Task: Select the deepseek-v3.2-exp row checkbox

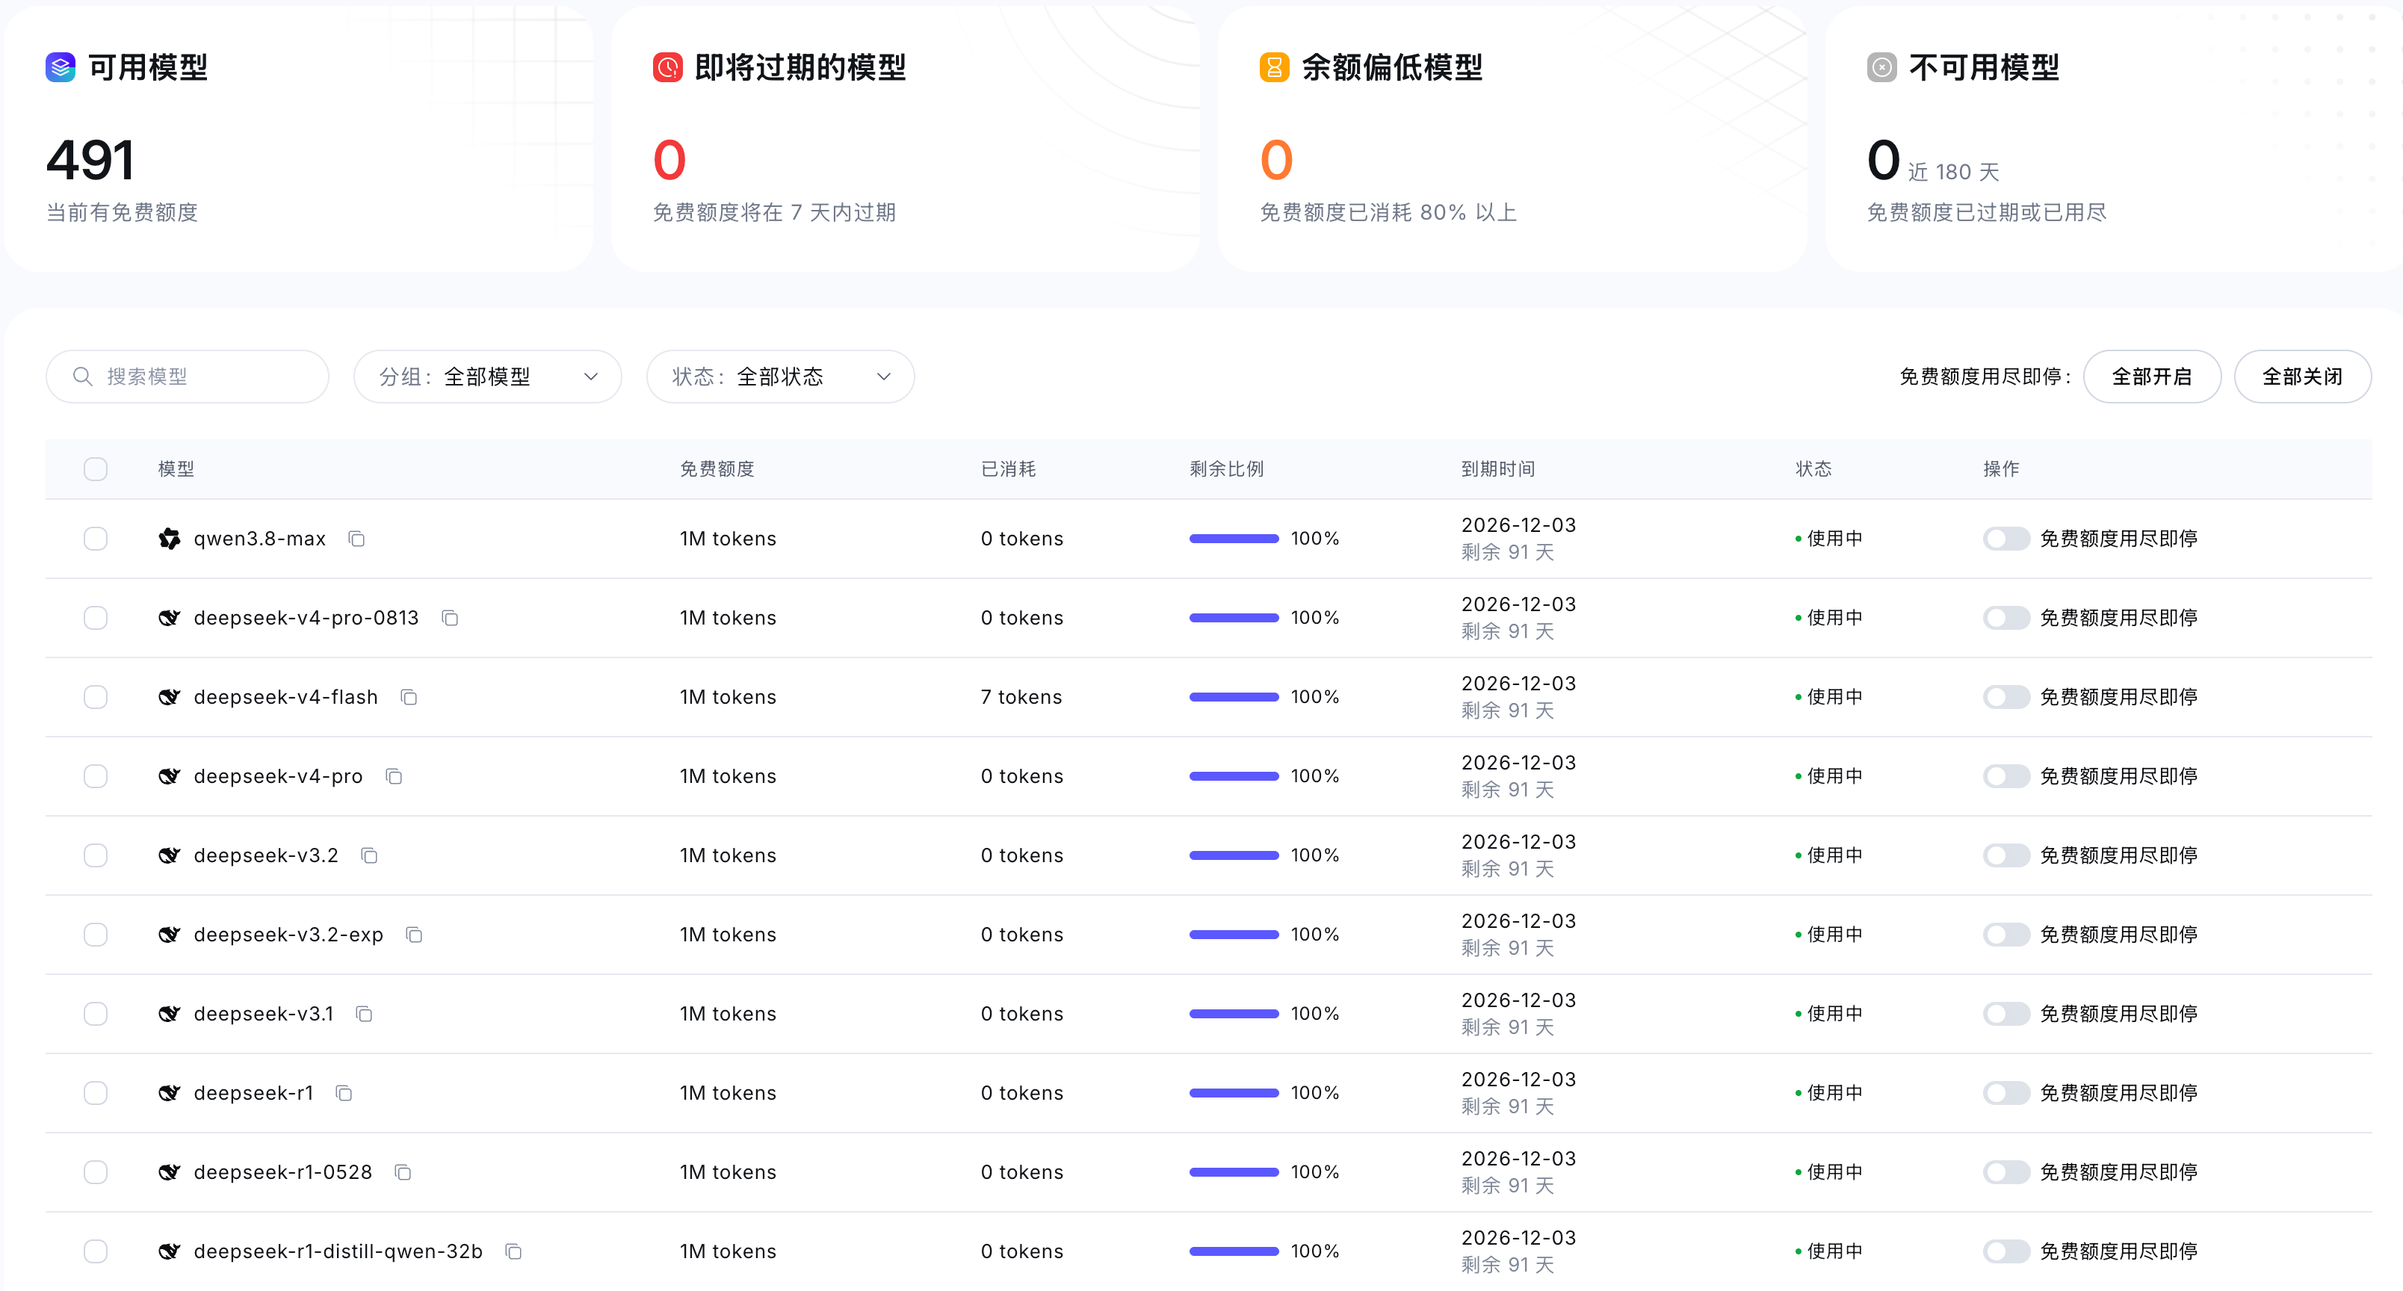Action: pyautogui.click(x=95, y=935)
